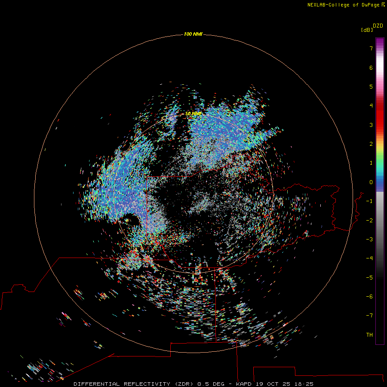Click the DZD legend title

378,26
